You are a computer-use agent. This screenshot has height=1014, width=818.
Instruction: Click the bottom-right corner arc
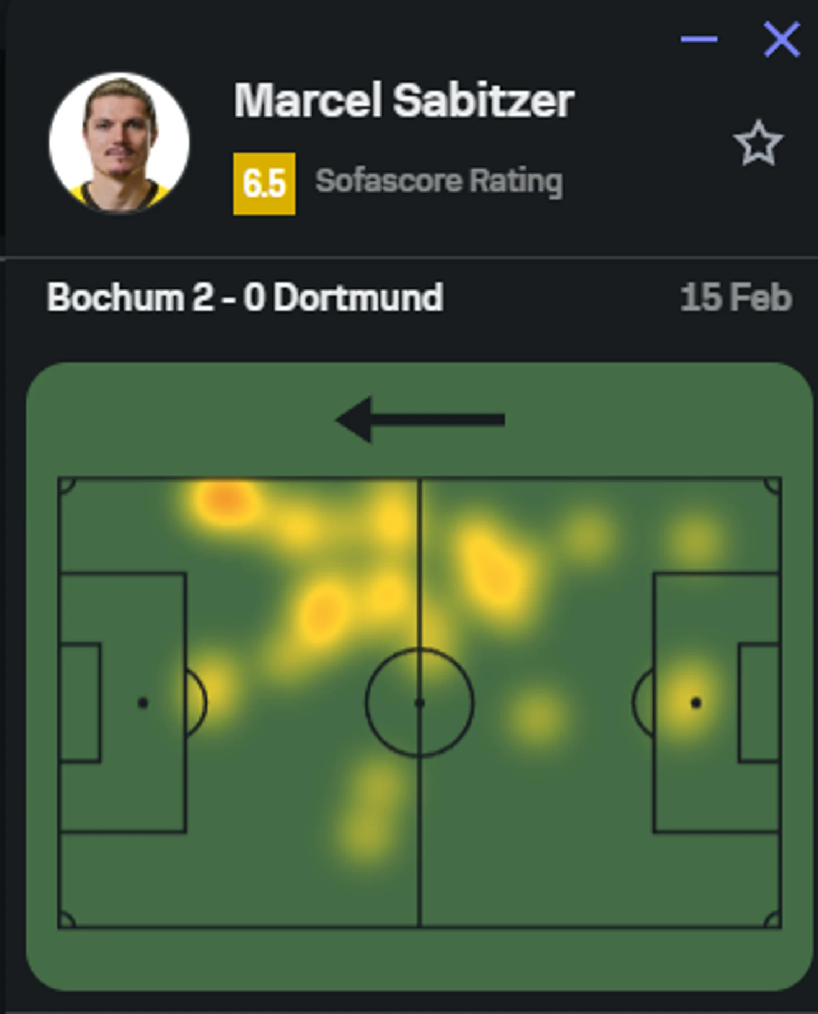[773, 920]
